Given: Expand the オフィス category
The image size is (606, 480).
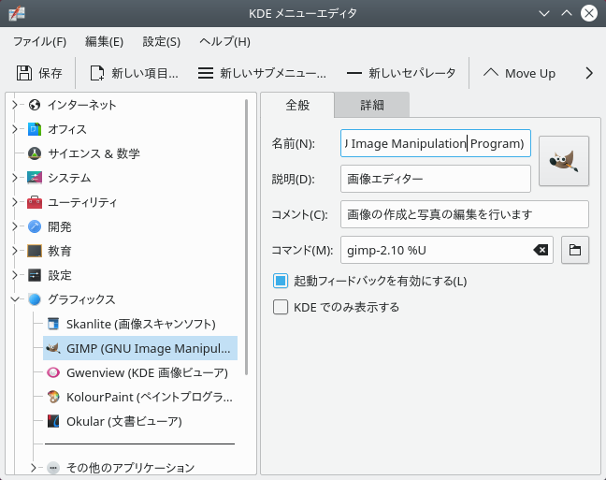Looking at the screenshot, I should 15,129.
